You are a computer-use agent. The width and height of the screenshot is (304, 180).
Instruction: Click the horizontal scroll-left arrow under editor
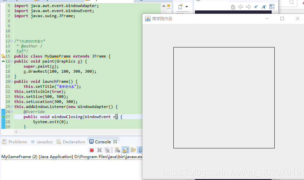click(16, 132)
